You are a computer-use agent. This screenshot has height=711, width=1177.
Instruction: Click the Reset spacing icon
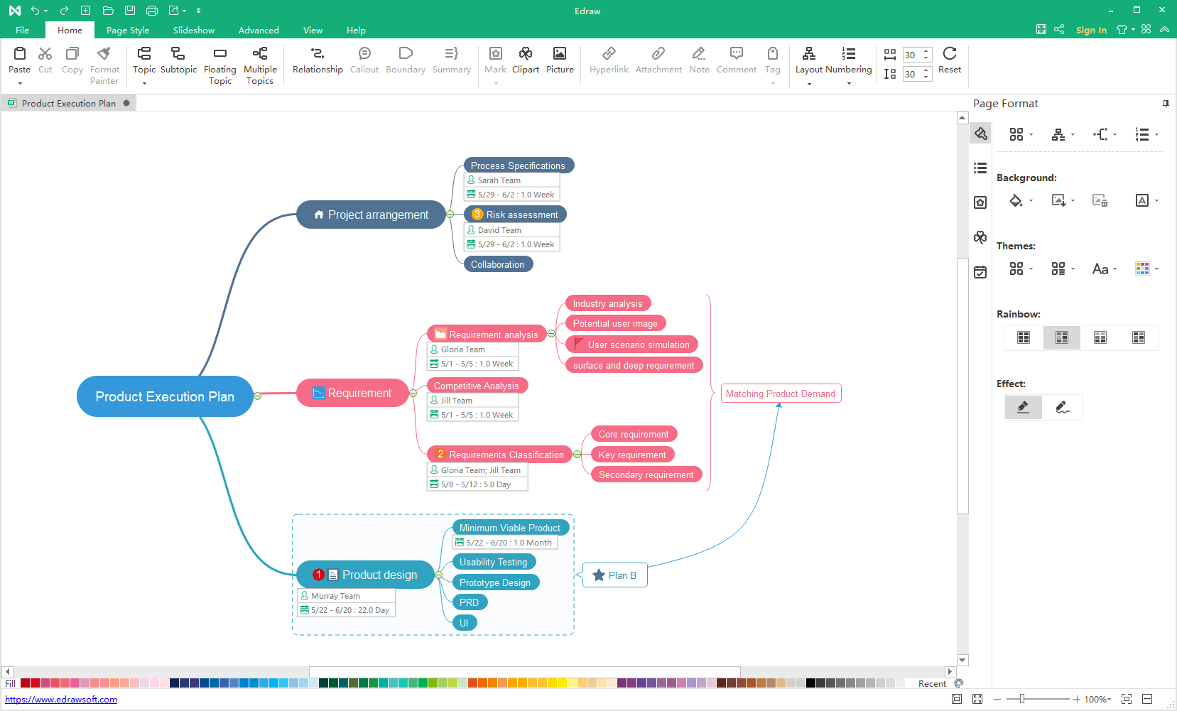click(x=949, y=54)
